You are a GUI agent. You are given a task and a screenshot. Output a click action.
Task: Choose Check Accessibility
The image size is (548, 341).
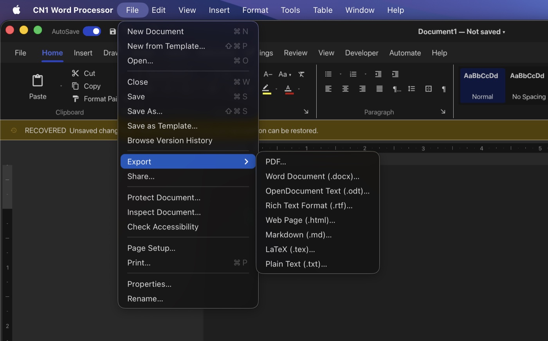pyautogui.click(x=188, y=227)
